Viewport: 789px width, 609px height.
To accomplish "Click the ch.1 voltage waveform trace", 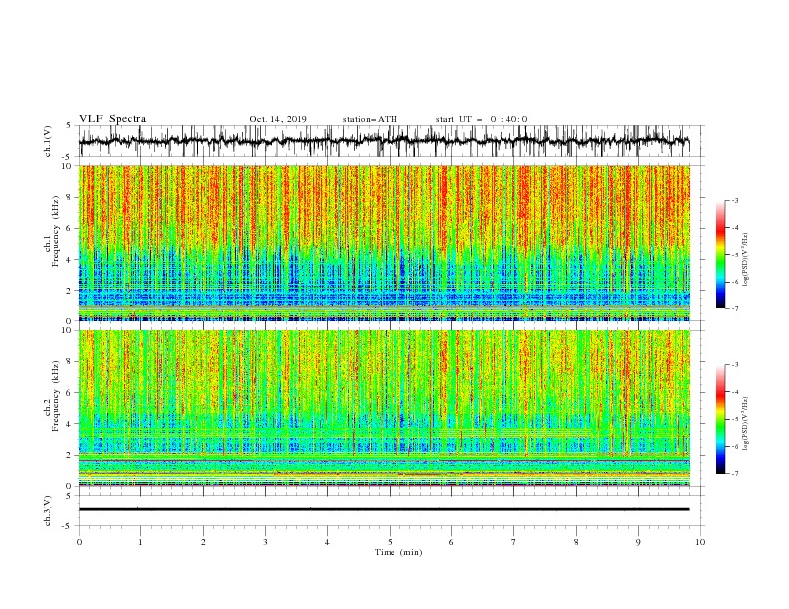I will 384,141.
